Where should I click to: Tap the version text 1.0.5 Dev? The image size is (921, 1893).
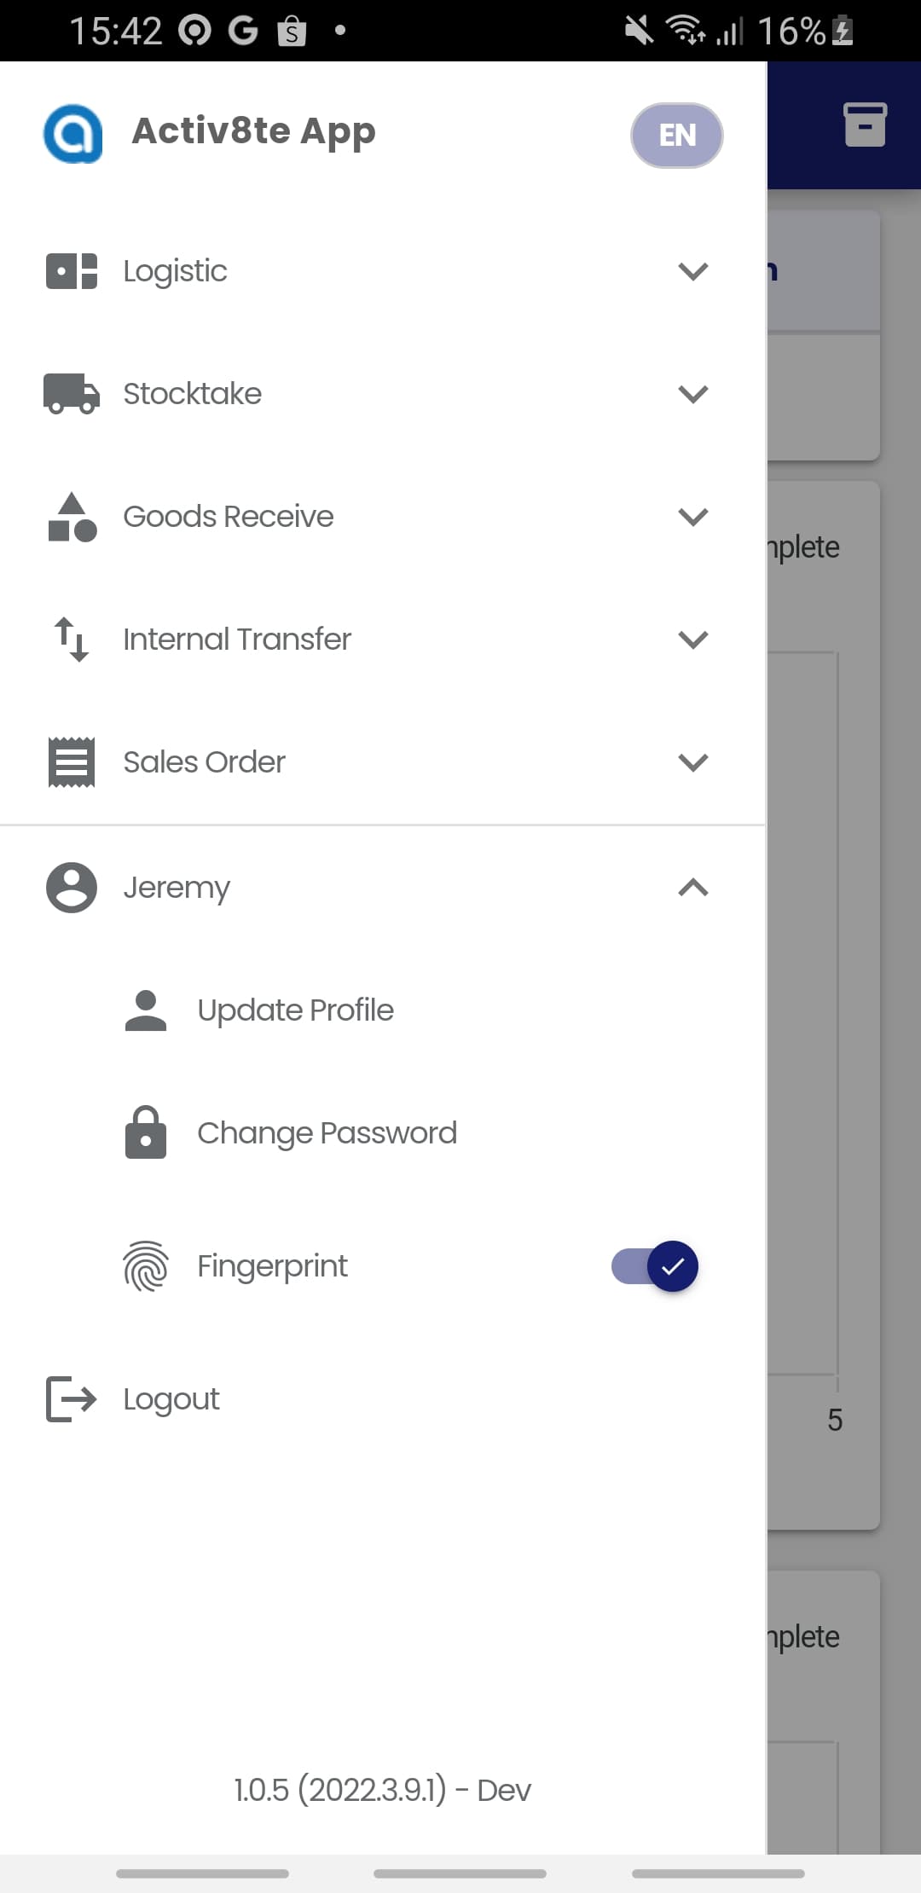click(x=383, y=1790)
